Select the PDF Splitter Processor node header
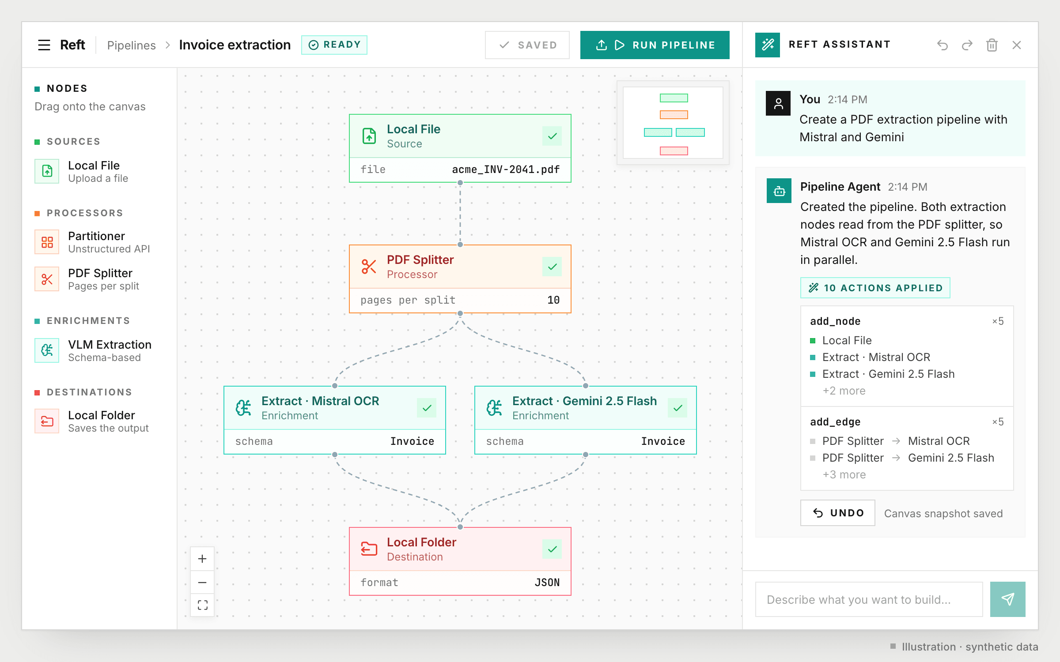Viewport: 1060px width, 662px height. click(x=460, y=267)
